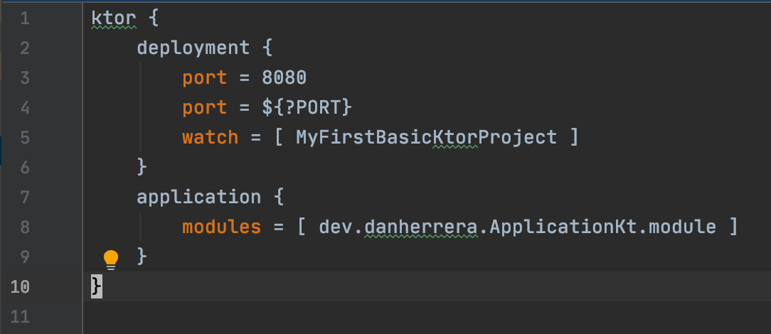Click 'MyFirstBasicKtorProject' text

(426, 138)
